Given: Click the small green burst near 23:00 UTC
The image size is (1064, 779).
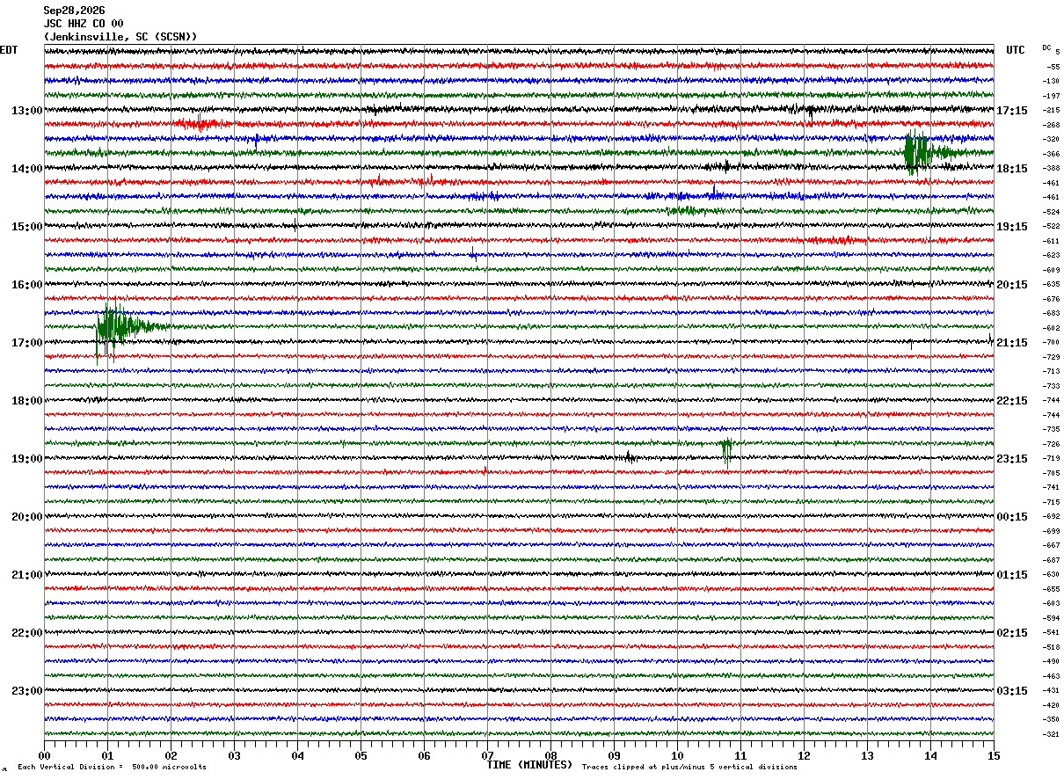Looking at the screenshot, I should [726, 449].
